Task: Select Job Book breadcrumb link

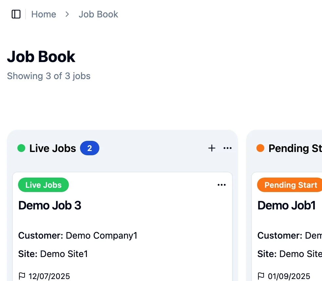Action: pos(98,14)
